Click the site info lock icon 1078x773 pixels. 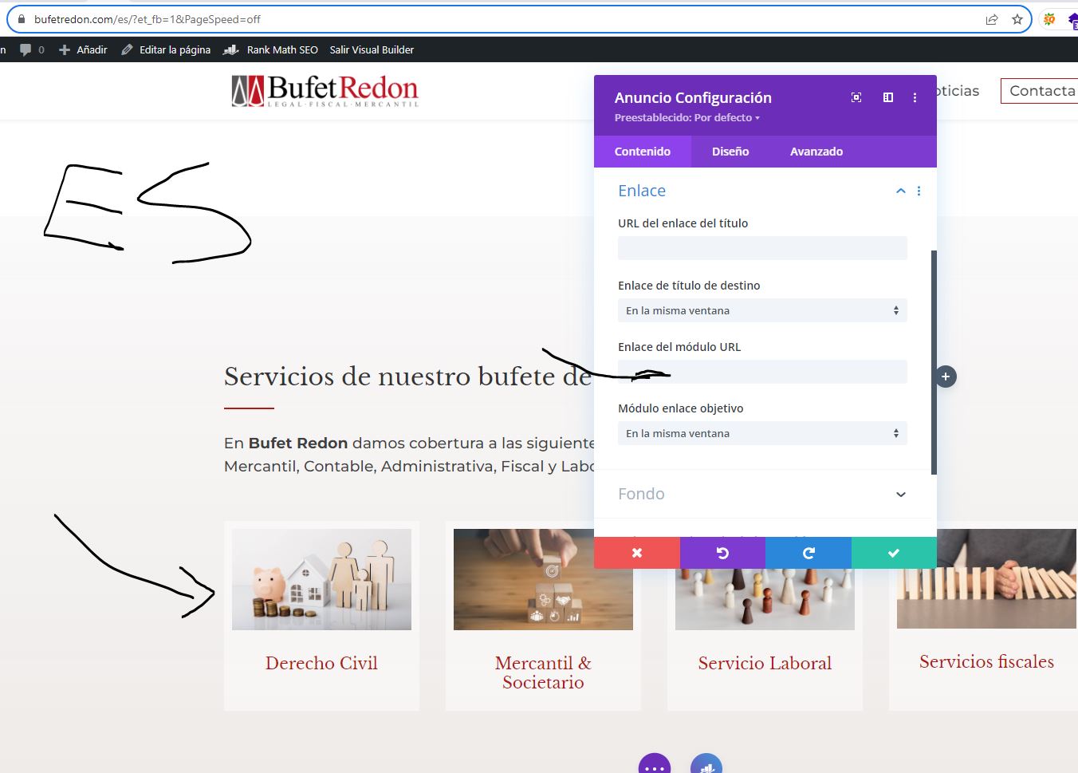point(22,19)
